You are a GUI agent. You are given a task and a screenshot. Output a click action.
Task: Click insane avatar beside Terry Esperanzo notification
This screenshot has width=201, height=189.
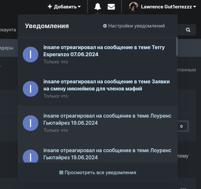(30, 55)
